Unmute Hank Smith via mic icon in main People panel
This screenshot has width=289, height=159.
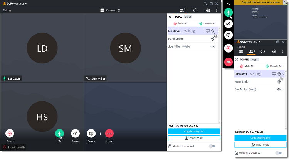coord(212,39)
